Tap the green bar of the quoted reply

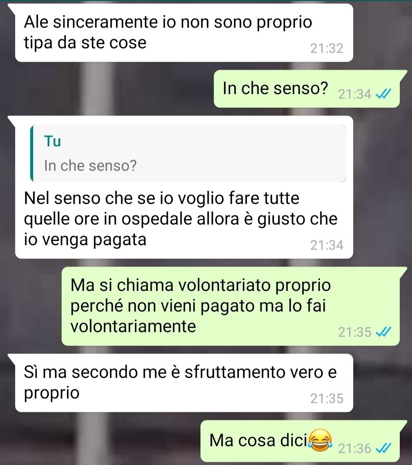coord(32,153)
